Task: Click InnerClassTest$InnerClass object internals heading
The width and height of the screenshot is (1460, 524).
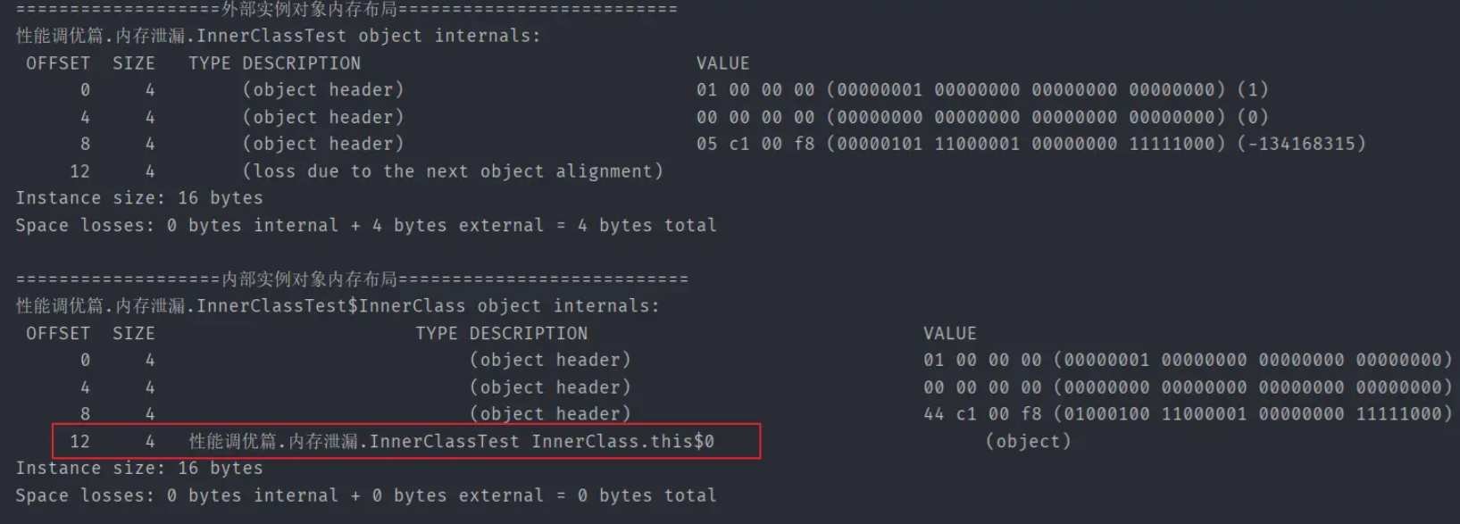Action: [x=338, y=306]
